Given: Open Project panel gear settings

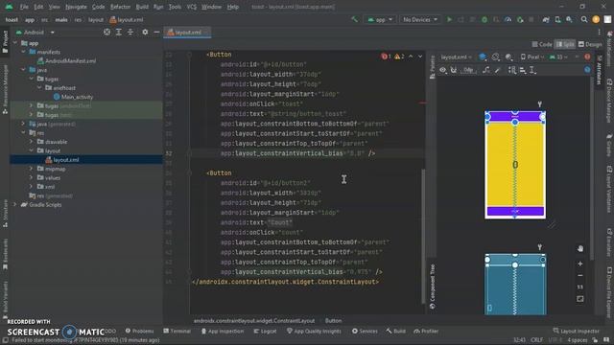Looking at the screenshot, I should 145,32.
